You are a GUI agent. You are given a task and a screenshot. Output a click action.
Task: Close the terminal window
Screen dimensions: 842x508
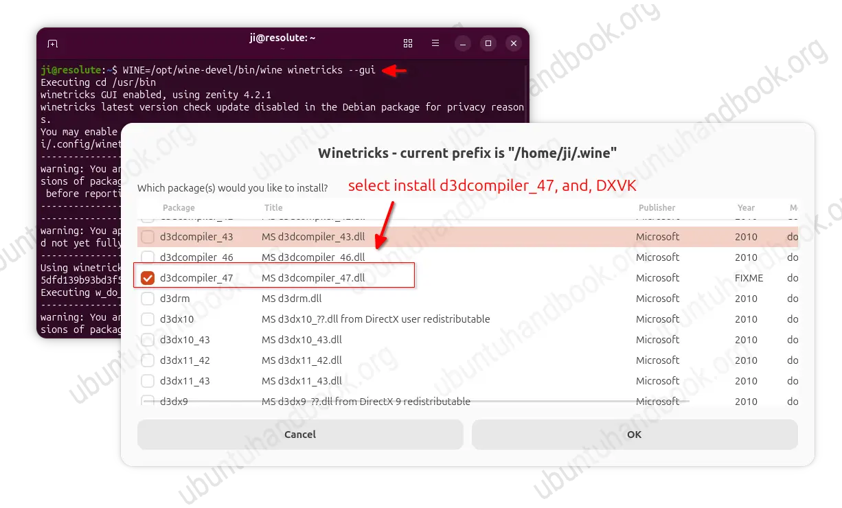(514, 43)
